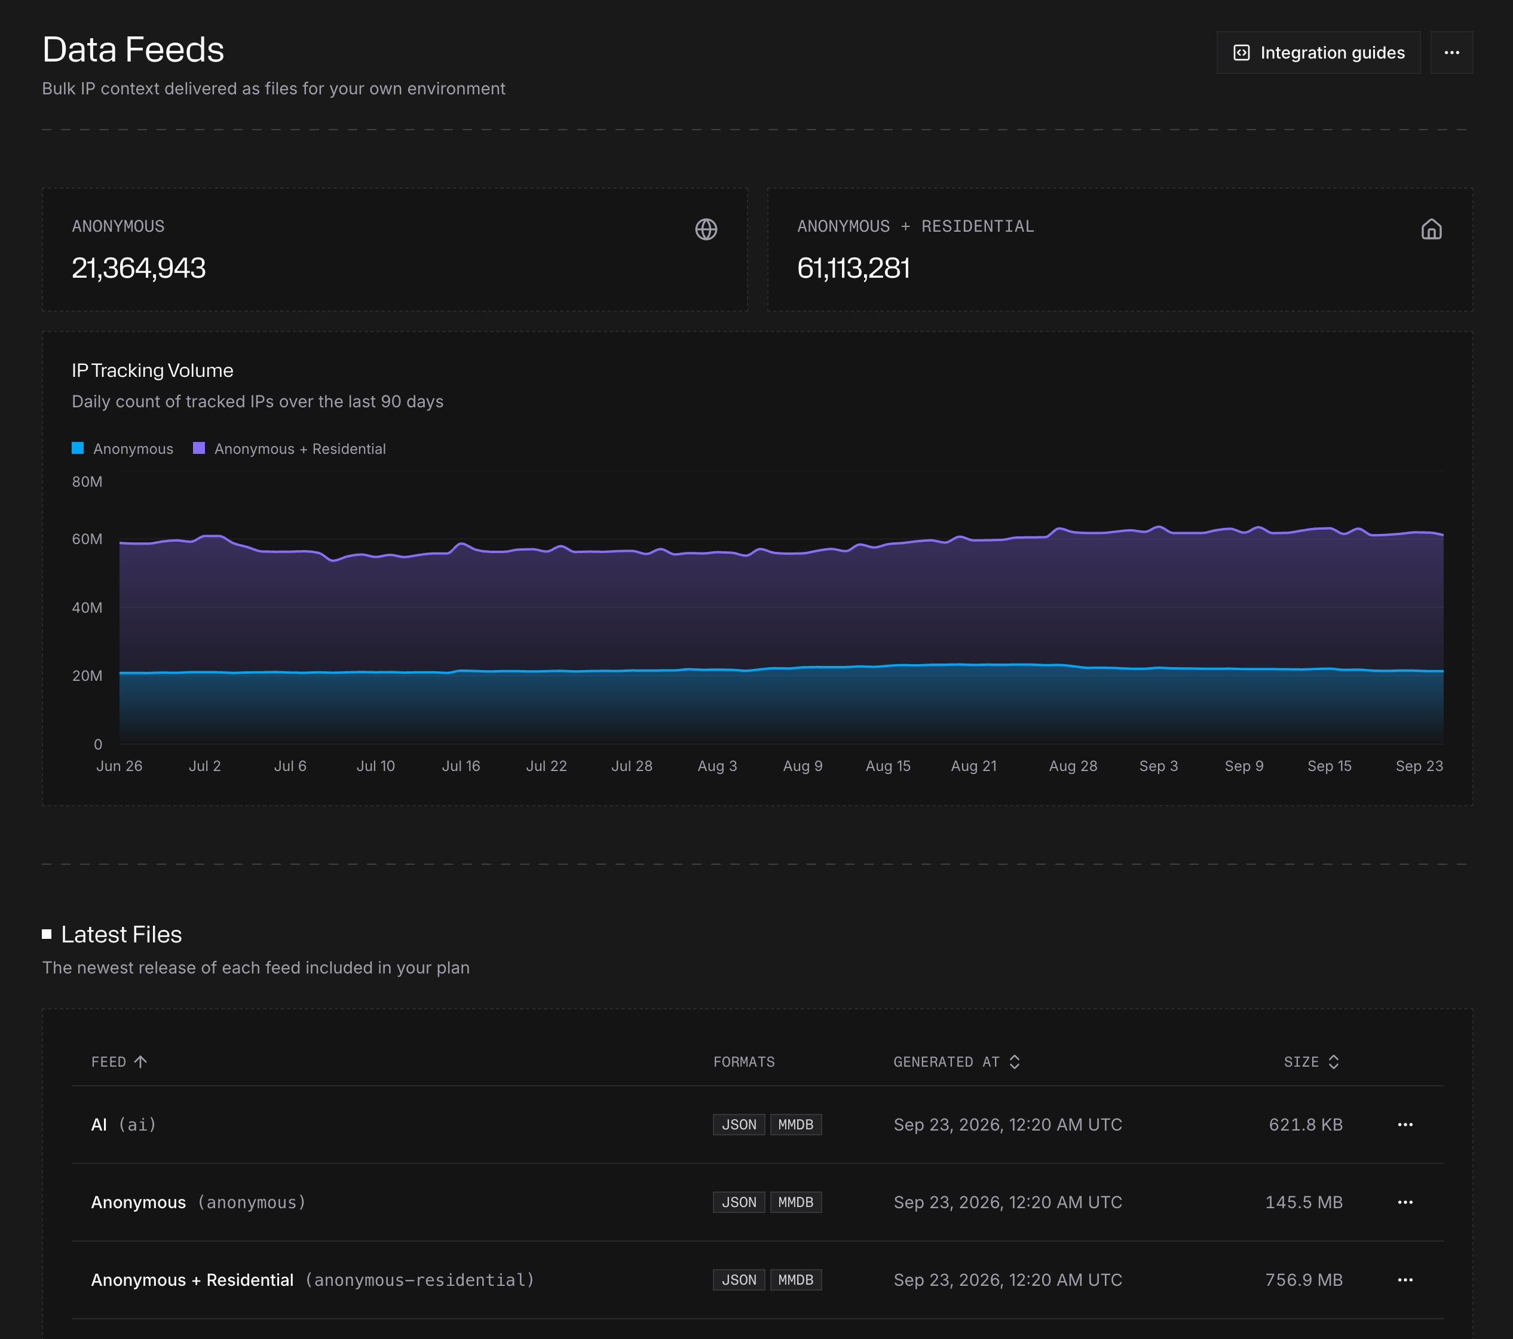Image resolution: width=1513 pixels, height=1339 pixels.
Task: Click the Latest Files section heading
Action: pos(121,934)
